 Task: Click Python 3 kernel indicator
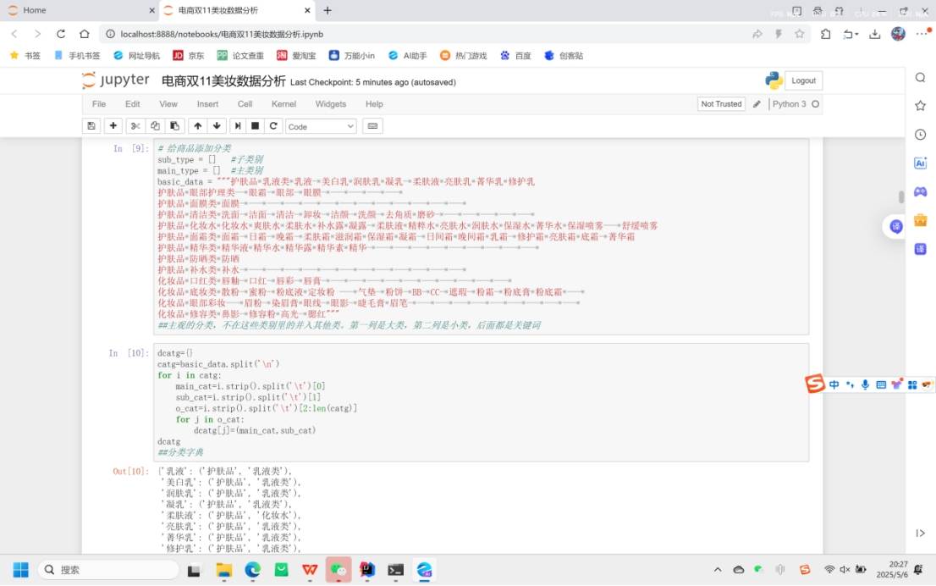[x=796, y=104]
